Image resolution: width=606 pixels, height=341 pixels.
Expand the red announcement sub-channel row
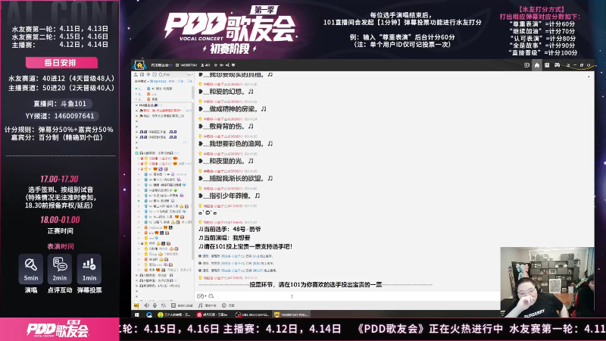point(137,111)
